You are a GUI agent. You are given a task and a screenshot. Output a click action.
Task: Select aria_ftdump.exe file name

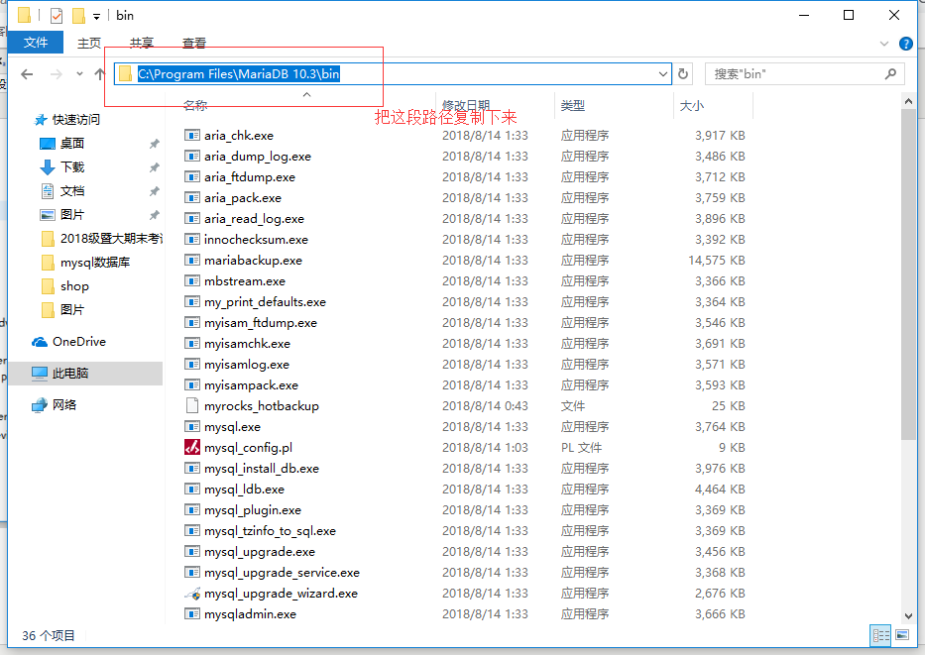point(250,176)
